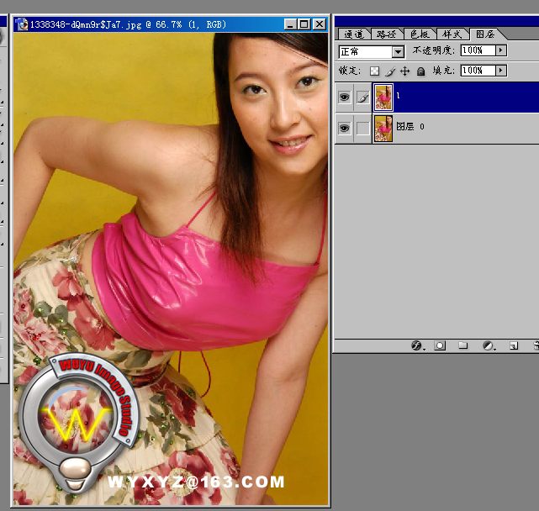Toggle lock transparent pixels icon

tap(374, 71)
